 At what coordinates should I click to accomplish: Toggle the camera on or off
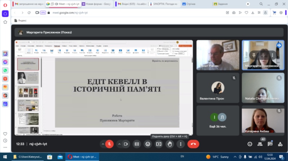tap(126, 144)
